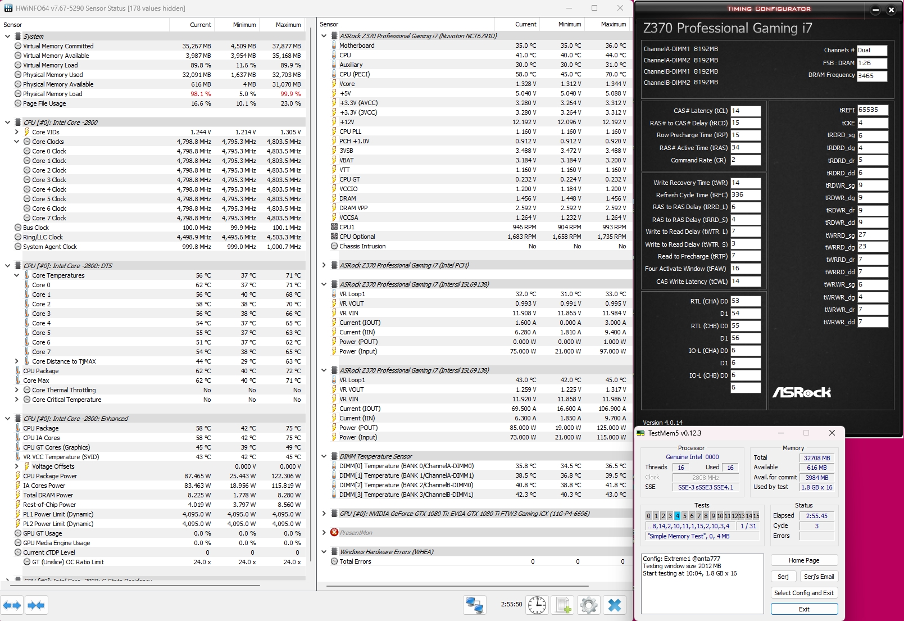Expand Core Distance to TjMAX

click(16, 361)
